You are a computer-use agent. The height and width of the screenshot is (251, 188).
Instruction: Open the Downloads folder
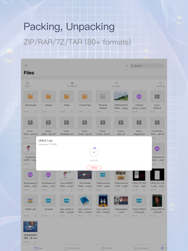[30, 102]
